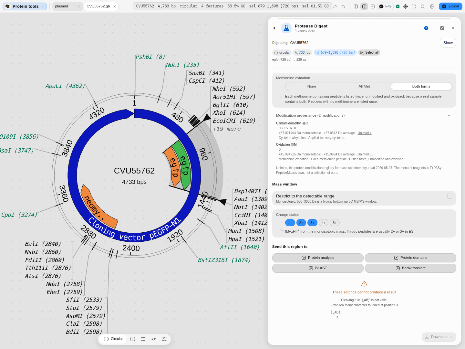The width and height of the screenshot is (465, 349).
Task: Toggle the right sidebar panel icon
Action: 364,6
